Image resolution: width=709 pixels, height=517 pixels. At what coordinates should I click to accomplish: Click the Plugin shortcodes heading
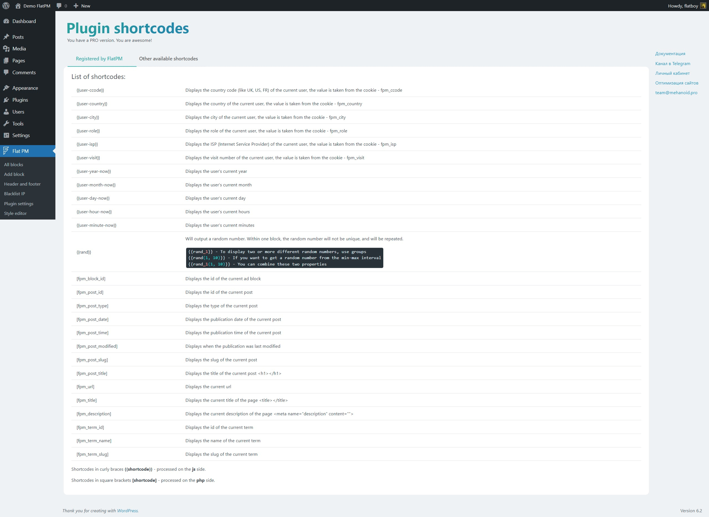coord(128,28)
